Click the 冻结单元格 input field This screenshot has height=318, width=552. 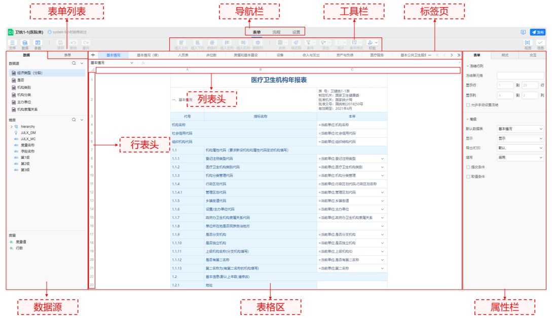tap(520, 75)
